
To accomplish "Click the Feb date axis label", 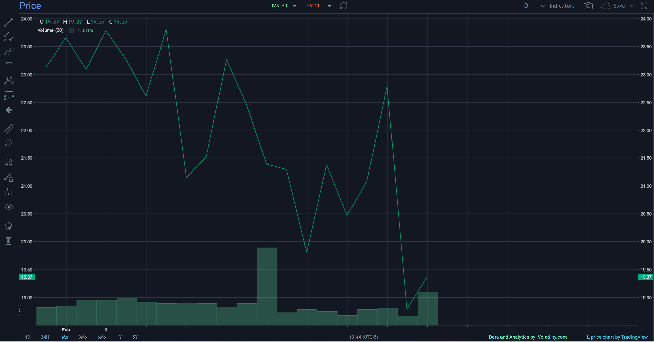I will pos(66,330).
